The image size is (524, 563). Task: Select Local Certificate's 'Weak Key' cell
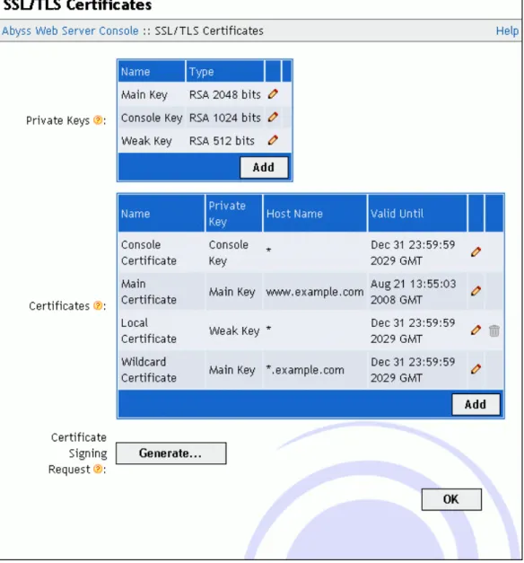click(x=234, y=330)
